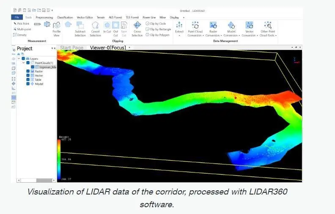The image size is (335, 214).
Task: Select the Out Cut clipping option
Action: coord(115,29)
